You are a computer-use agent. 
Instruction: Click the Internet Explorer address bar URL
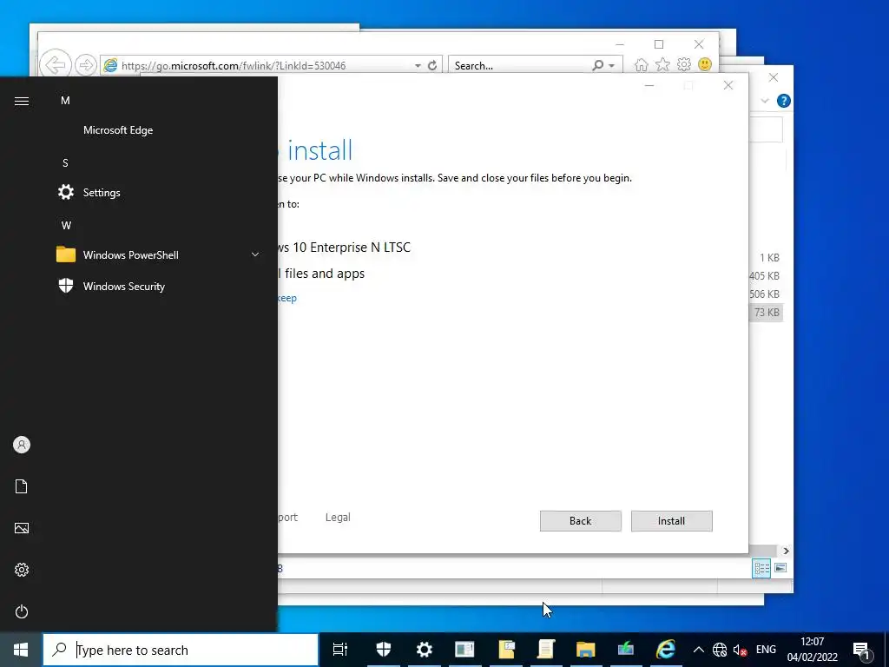(x=233, y=66)
